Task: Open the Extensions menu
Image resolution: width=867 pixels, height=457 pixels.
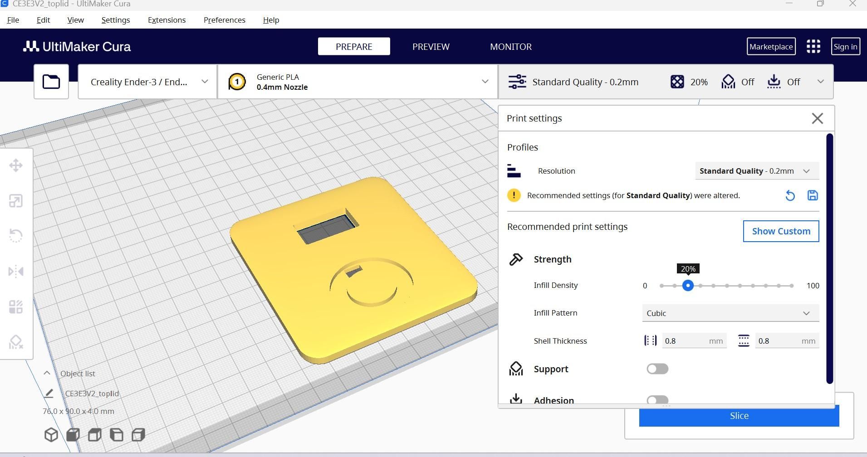Action: pos(167,20)
